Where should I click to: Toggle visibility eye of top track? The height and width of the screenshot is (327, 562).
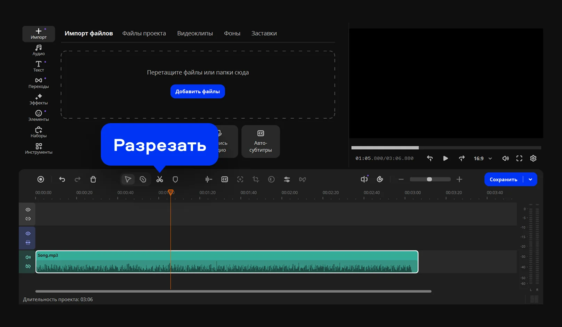tap(28, 210)
